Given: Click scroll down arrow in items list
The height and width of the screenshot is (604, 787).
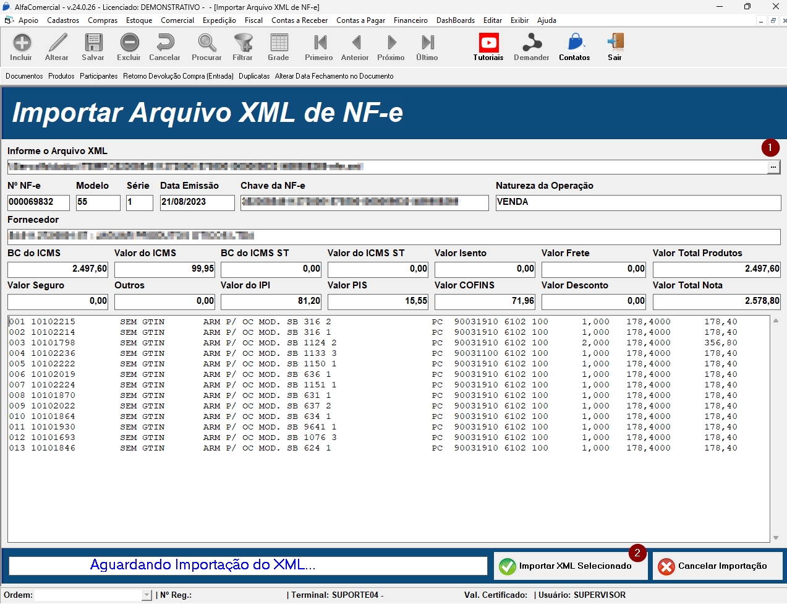Looking at the screenshot, I should tap(776, 538).
